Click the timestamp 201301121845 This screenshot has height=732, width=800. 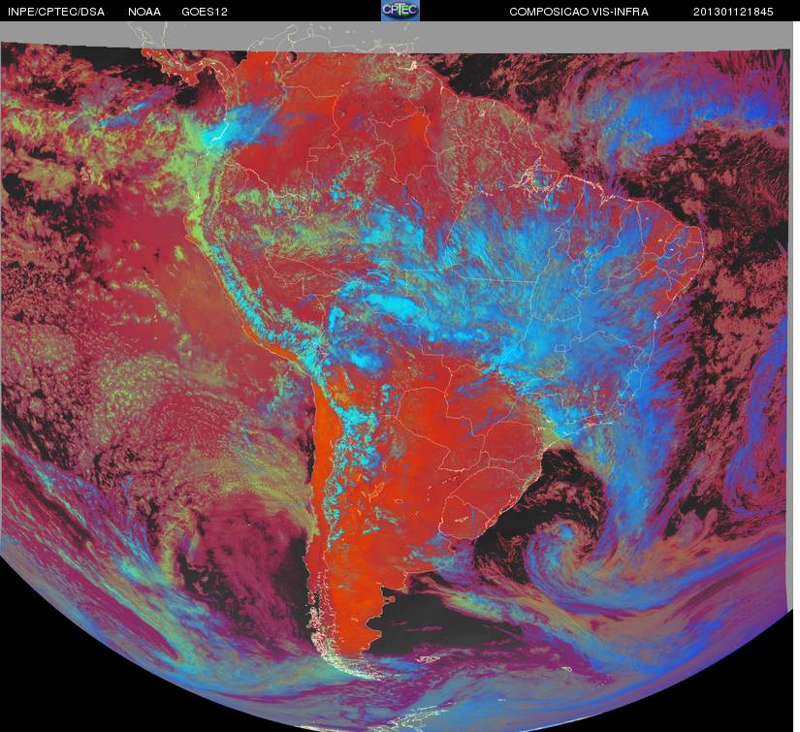tap(733, 12)
